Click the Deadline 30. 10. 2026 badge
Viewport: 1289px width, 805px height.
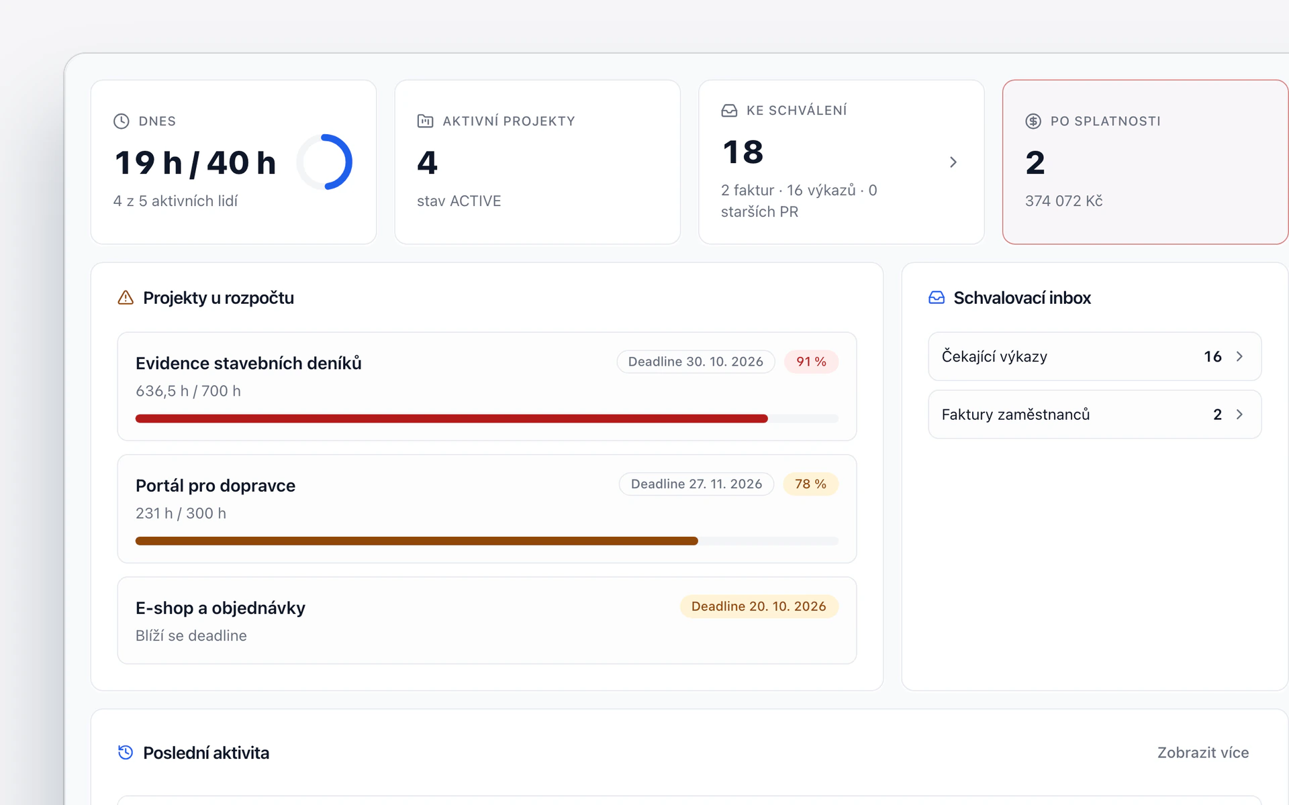(x=696, y=362)
